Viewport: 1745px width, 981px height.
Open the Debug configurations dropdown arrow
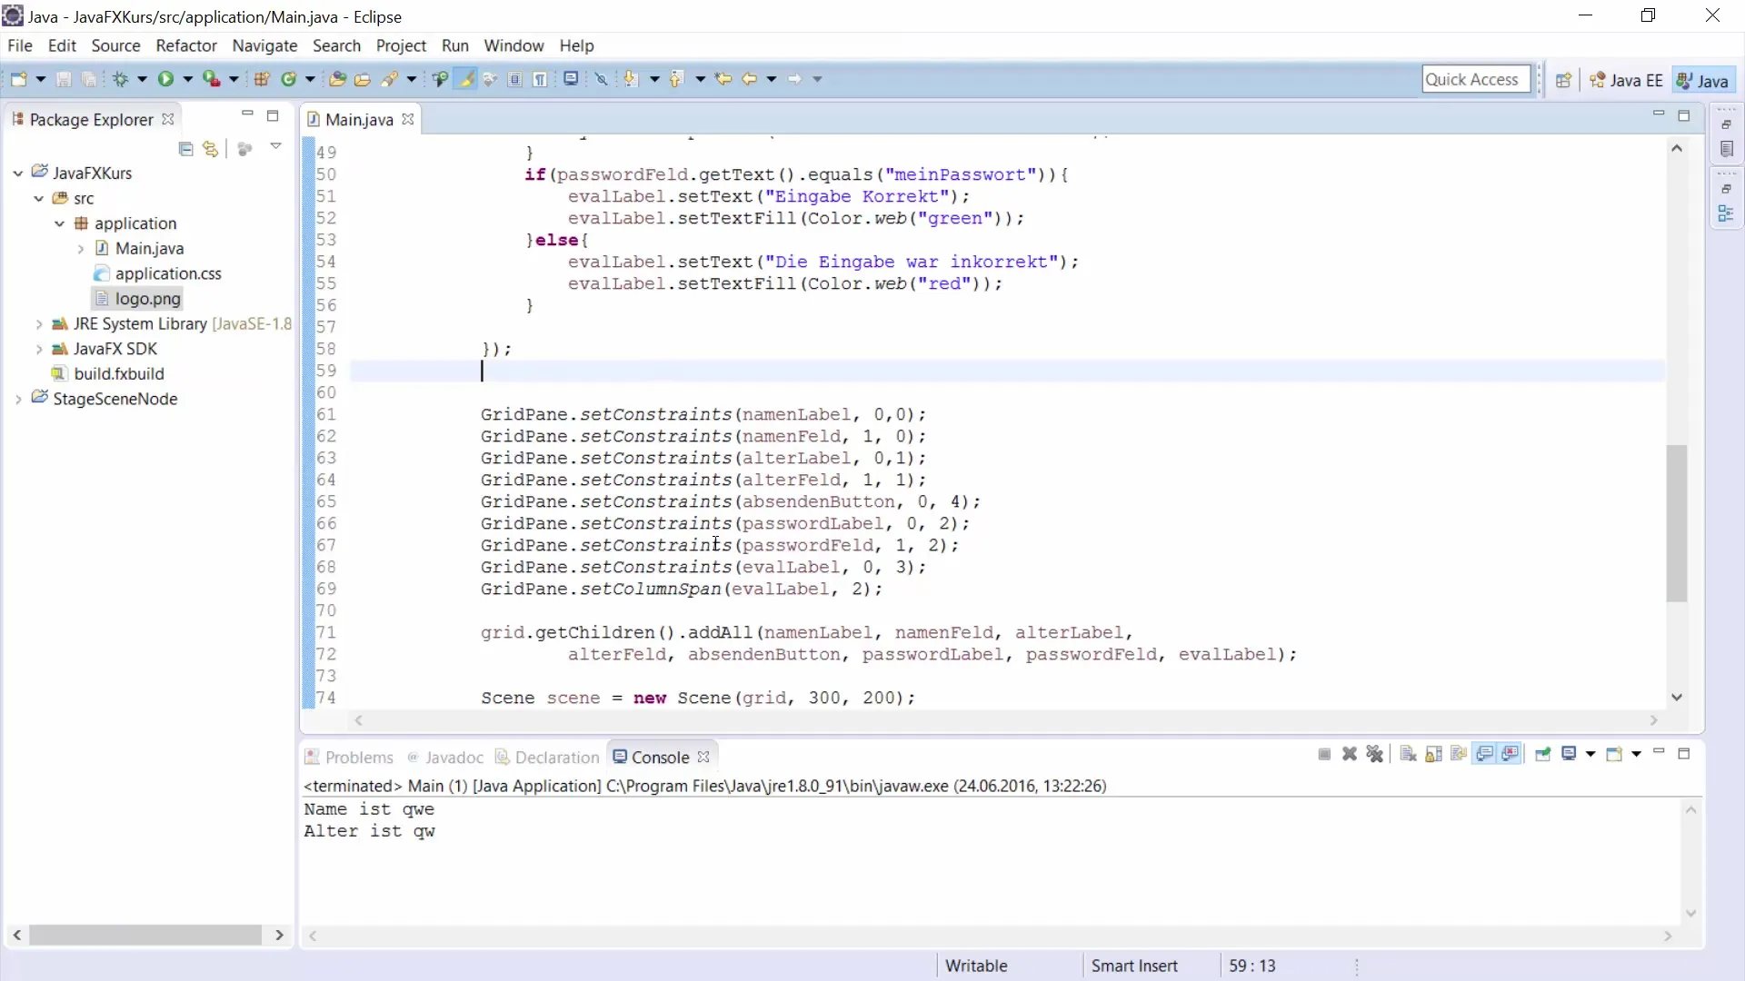coord(142,79)
